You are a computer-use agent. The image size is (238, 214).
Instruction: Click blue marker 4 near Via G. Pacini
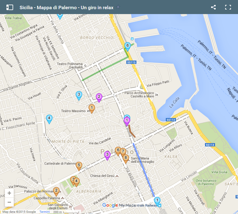[x=49, y=118]
